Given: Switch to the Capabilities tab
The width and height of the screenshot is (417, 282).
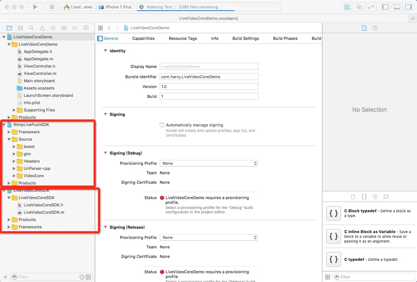Looking at the screenshot, I should (143, 39).
